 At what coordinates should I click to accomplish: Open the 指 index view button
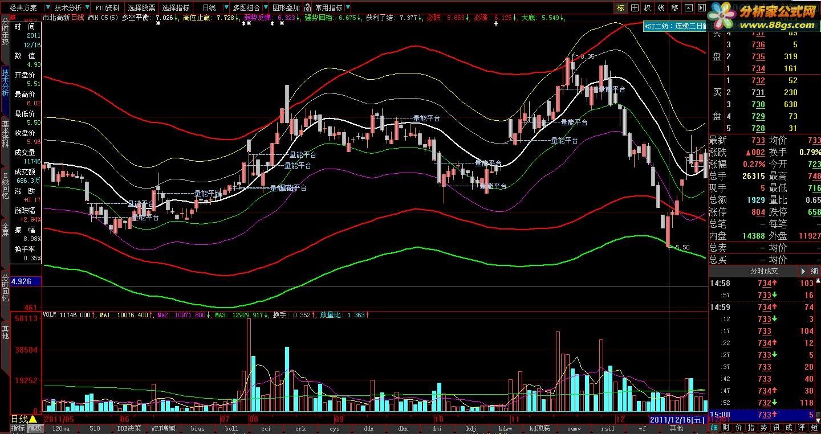click(x=751, y=428)
